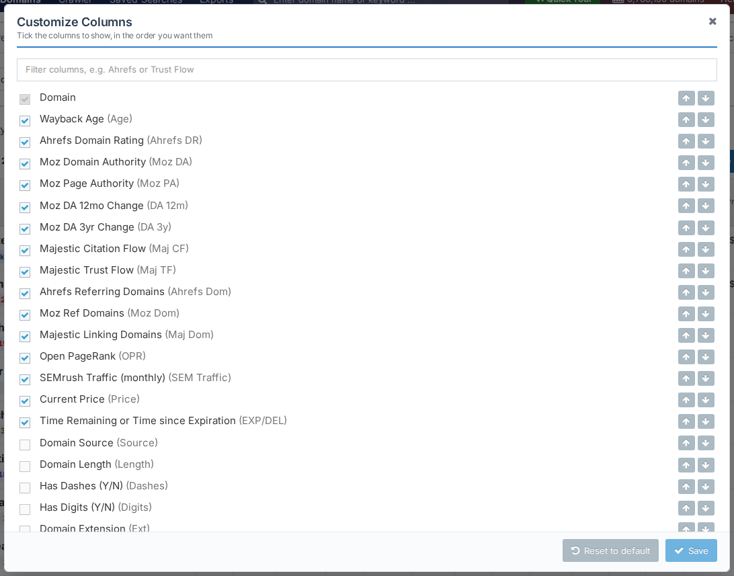Untick Moz Page Authority checkbox

25,186
